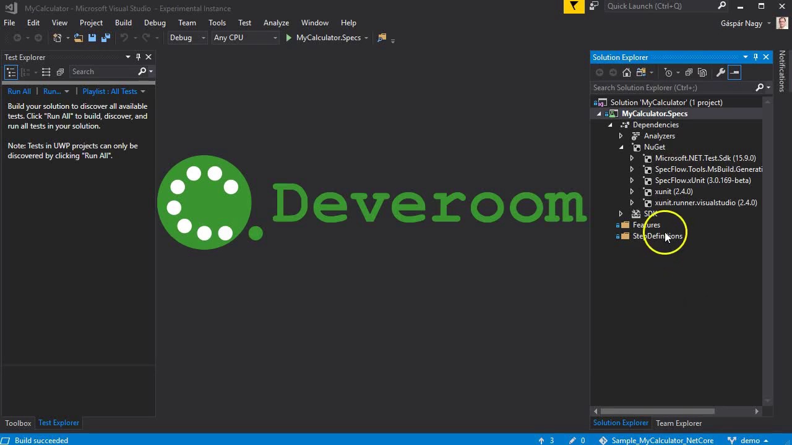This screenshot has width=792, height=445.
Task: Open the Build menu
Action: (x=123, y=23)
